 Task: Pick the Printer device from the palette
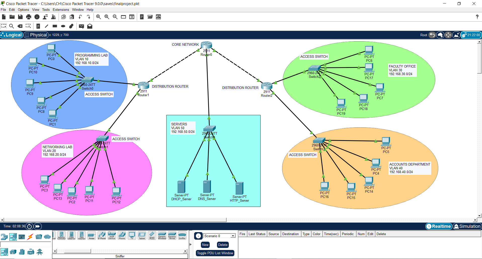tap(92, 236)
